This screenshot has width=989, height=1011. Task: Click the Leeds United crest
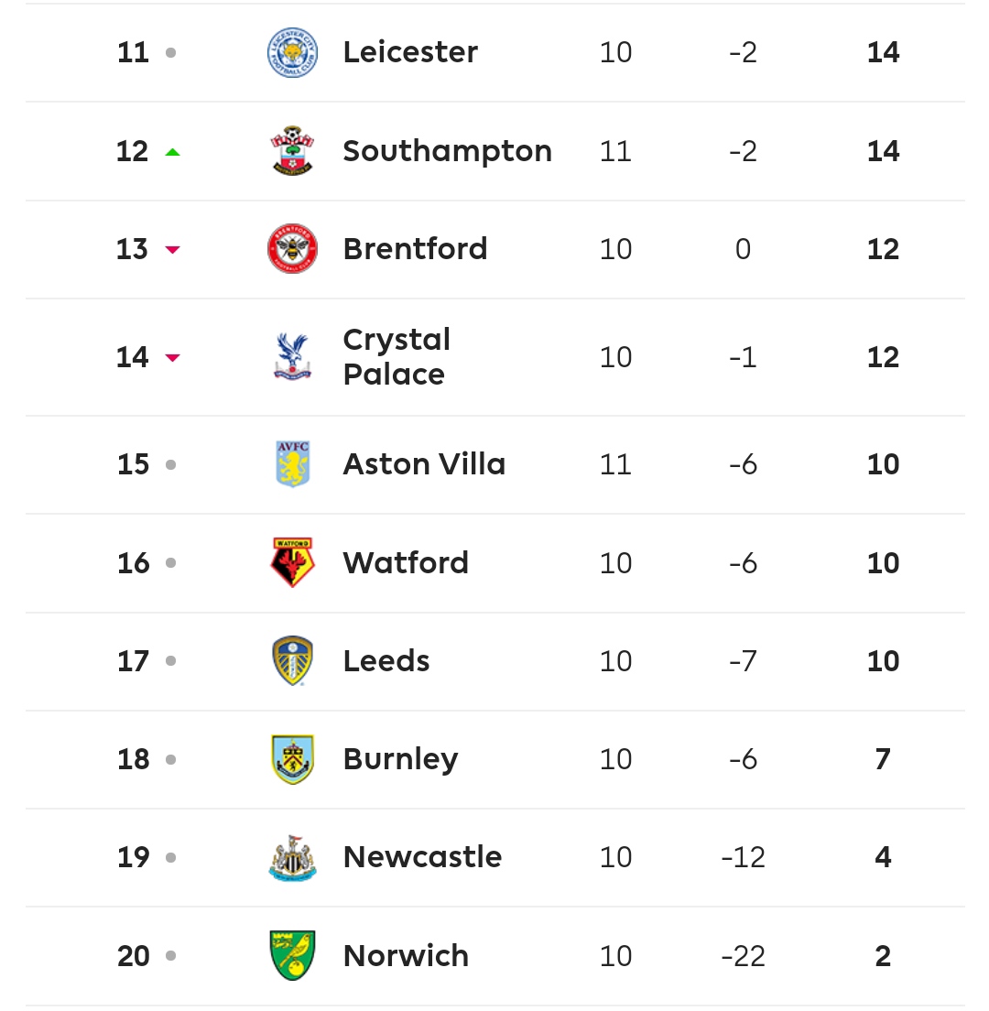292,661
